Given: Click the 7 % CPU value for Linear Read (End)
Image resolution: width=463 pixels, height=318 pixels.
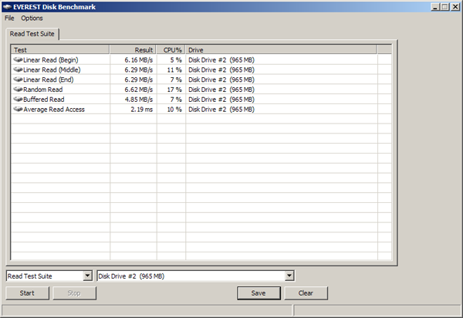Looking at the screenshot, I should (x=176, y=79).
